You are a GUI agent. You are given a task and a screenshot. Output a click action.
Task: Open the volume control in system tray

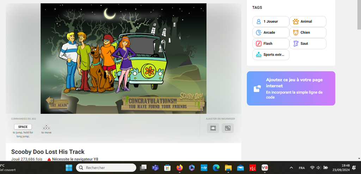(x=318, y=168)
